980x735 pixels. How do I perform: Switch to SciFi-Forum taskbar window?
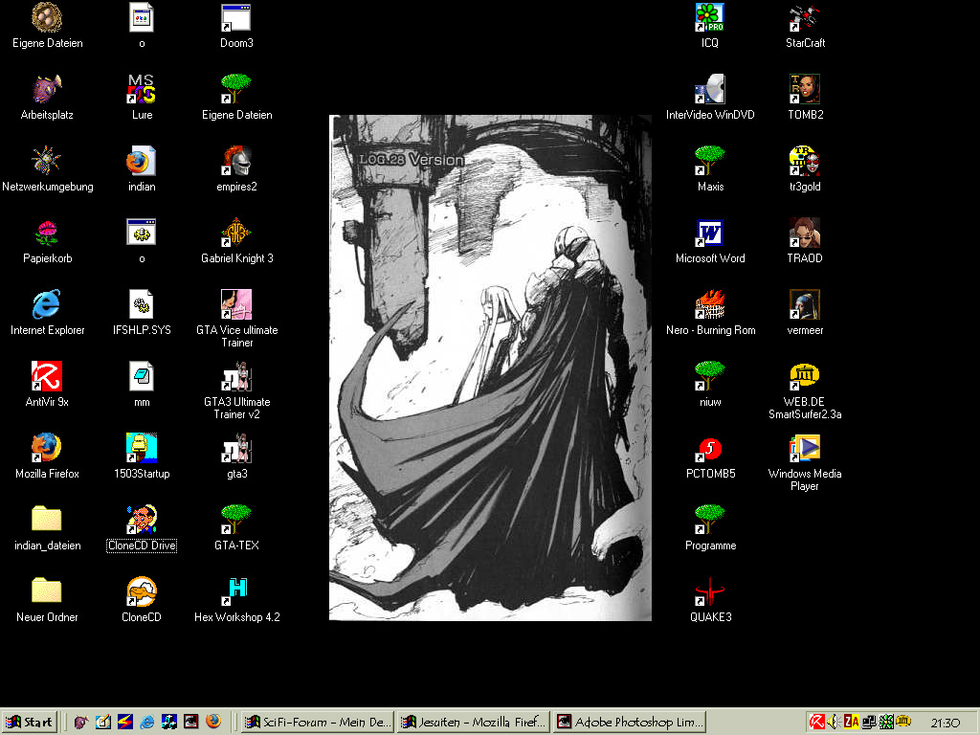coord(317,722)
